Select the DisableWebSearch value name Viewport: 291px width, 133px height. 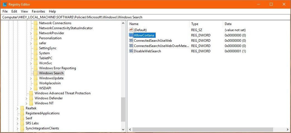[147, 51]
